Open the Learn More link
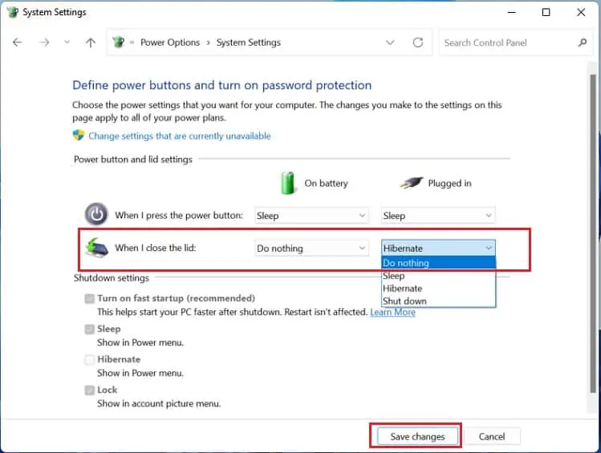The image size is (601, 453). (392, 312)
